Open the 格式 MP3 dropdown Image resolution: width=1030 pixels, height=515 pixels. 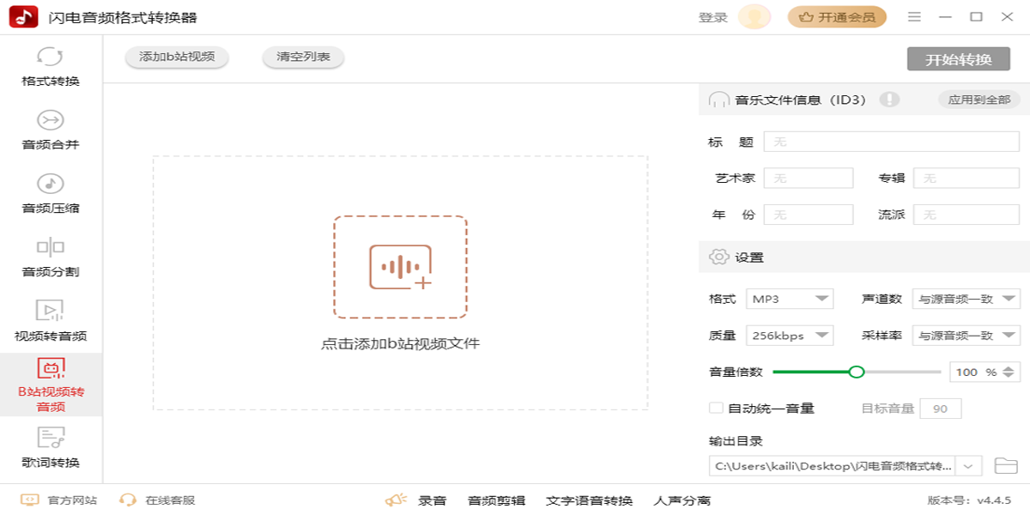[x=790, y=299]
